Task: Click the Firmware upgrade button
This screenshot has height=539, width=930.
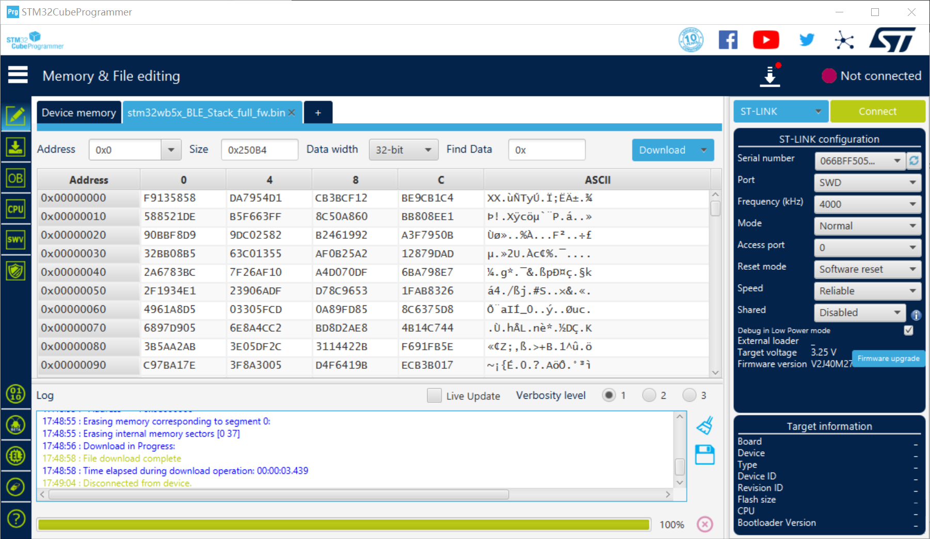Action: 888,358
